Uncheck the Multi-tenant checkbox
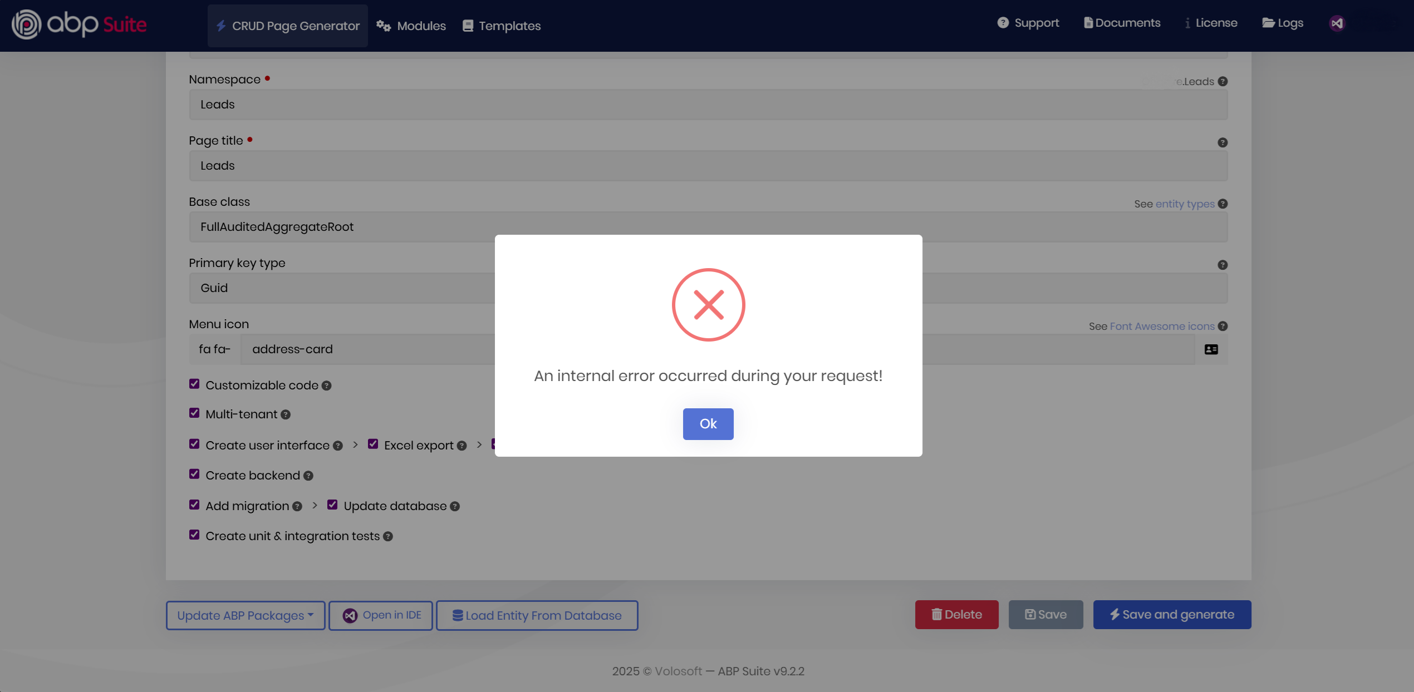 coord(194,413)
